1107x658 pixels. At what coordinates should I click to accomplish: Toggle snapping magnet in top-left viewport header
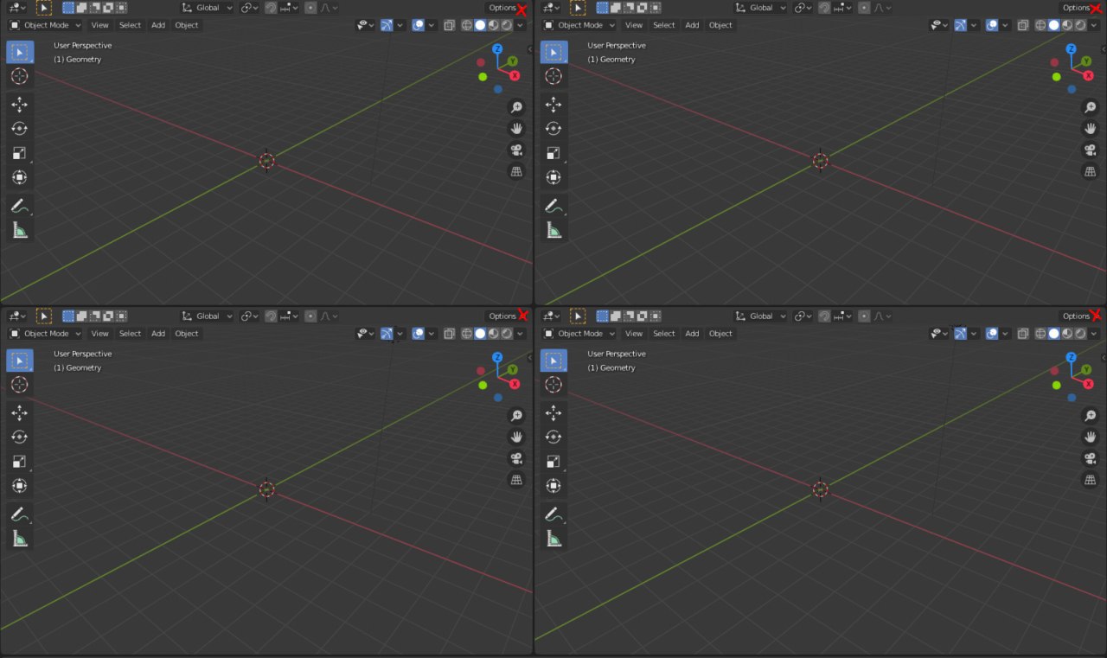click(271, 8)
